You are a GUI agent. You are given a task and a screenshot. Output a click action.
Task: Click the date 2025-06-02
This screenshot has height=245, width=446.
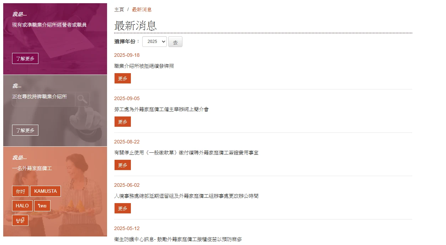click(127, 185)
